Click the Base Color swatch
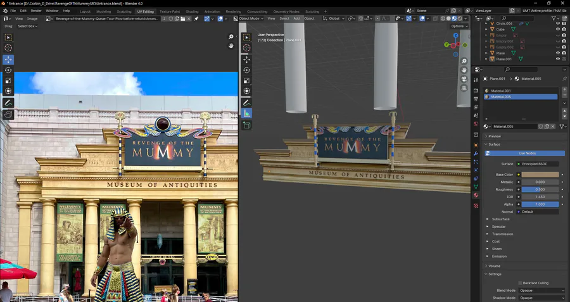This screenshot has height=302, width=570. [540, 175]
